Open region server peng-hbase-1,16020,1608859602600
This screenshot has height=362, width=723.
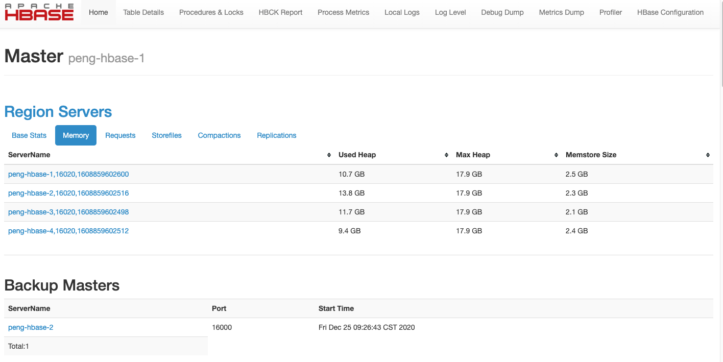(x=68, y=174)
